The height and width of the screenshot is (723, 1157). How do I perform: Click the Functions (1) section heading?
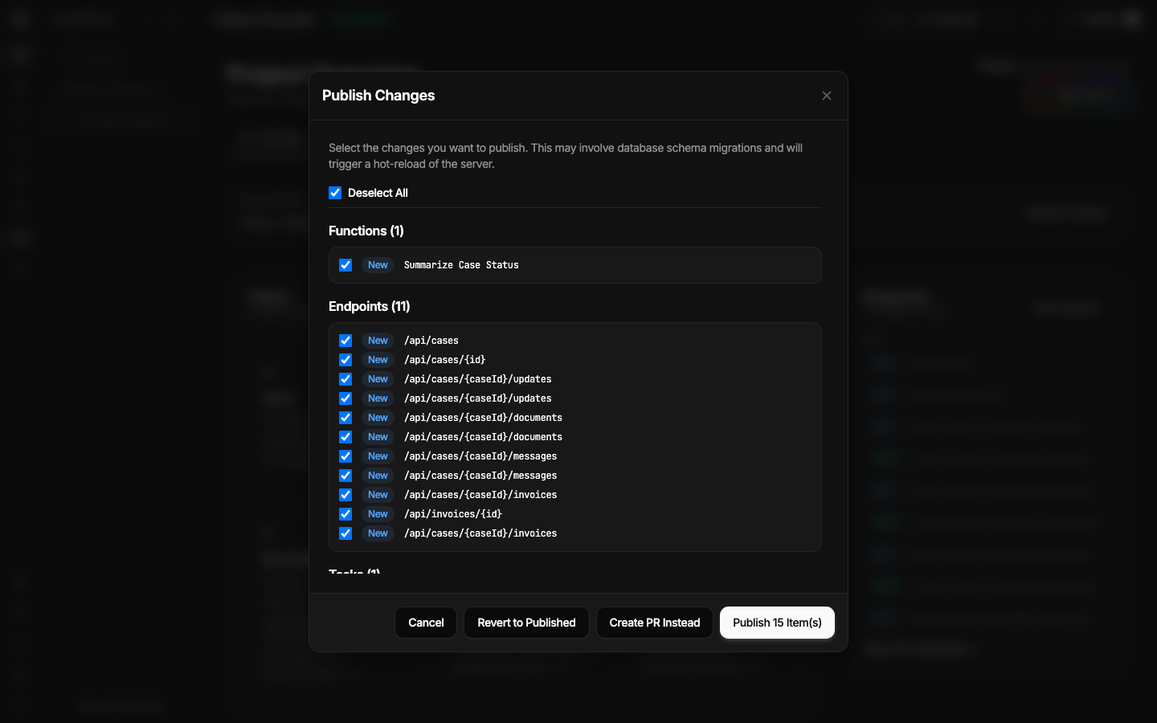tap(366, 231)
